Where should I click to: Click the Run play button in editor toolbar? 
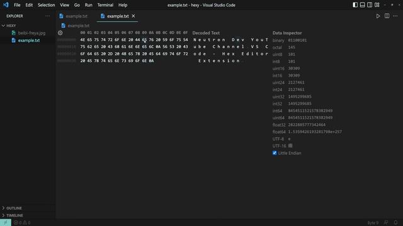point(378,16)
